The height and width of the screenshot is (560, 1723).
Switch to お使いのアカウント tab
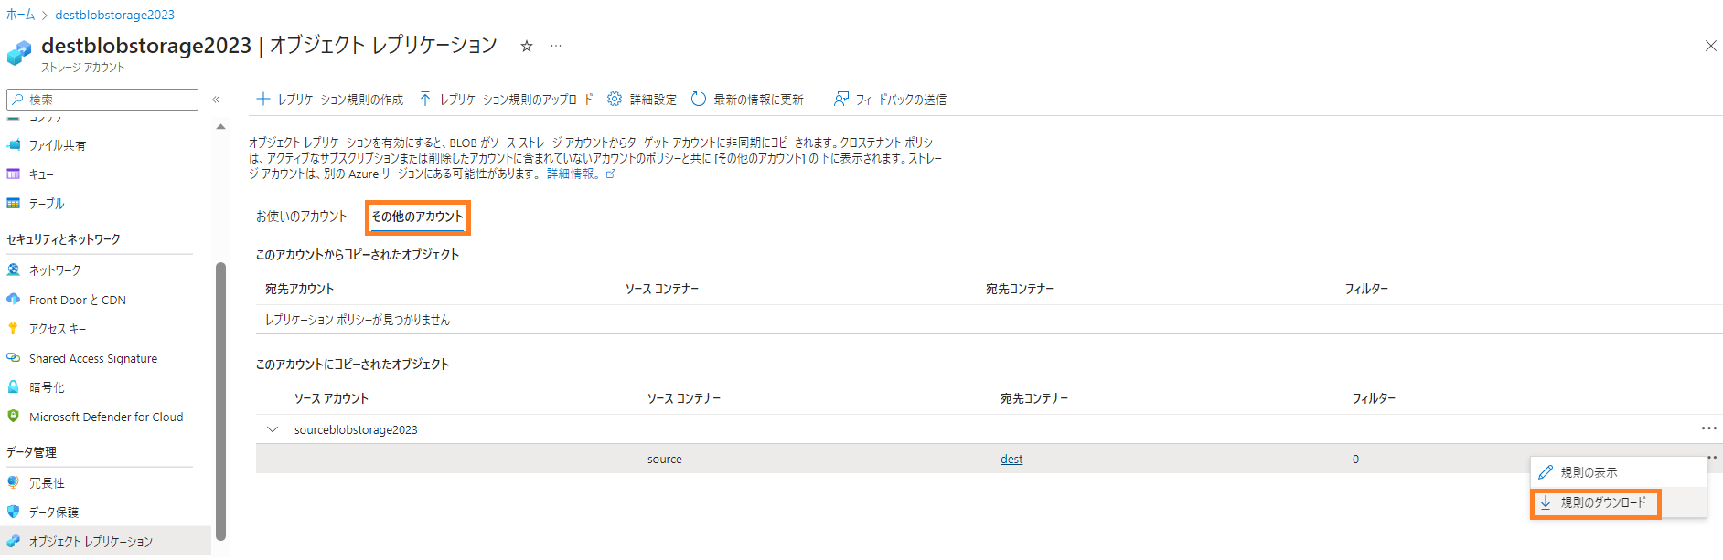pos(302,217)
